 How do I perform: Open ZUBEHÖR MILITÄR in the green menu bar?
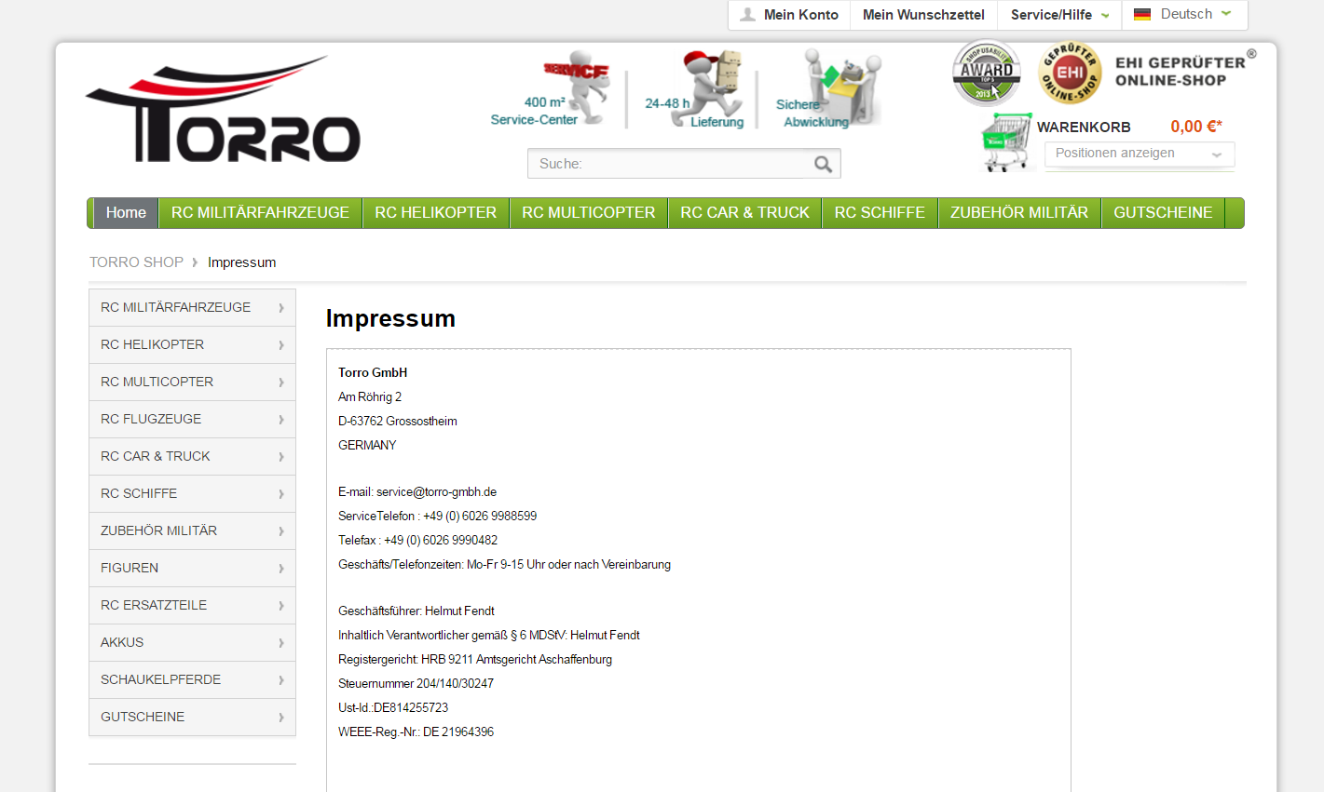1019,213
